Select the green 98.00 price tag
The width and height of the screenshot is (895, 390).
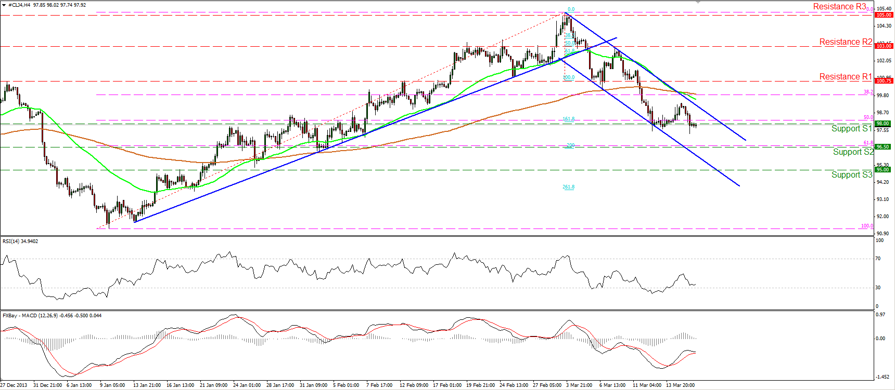[883, 124]
